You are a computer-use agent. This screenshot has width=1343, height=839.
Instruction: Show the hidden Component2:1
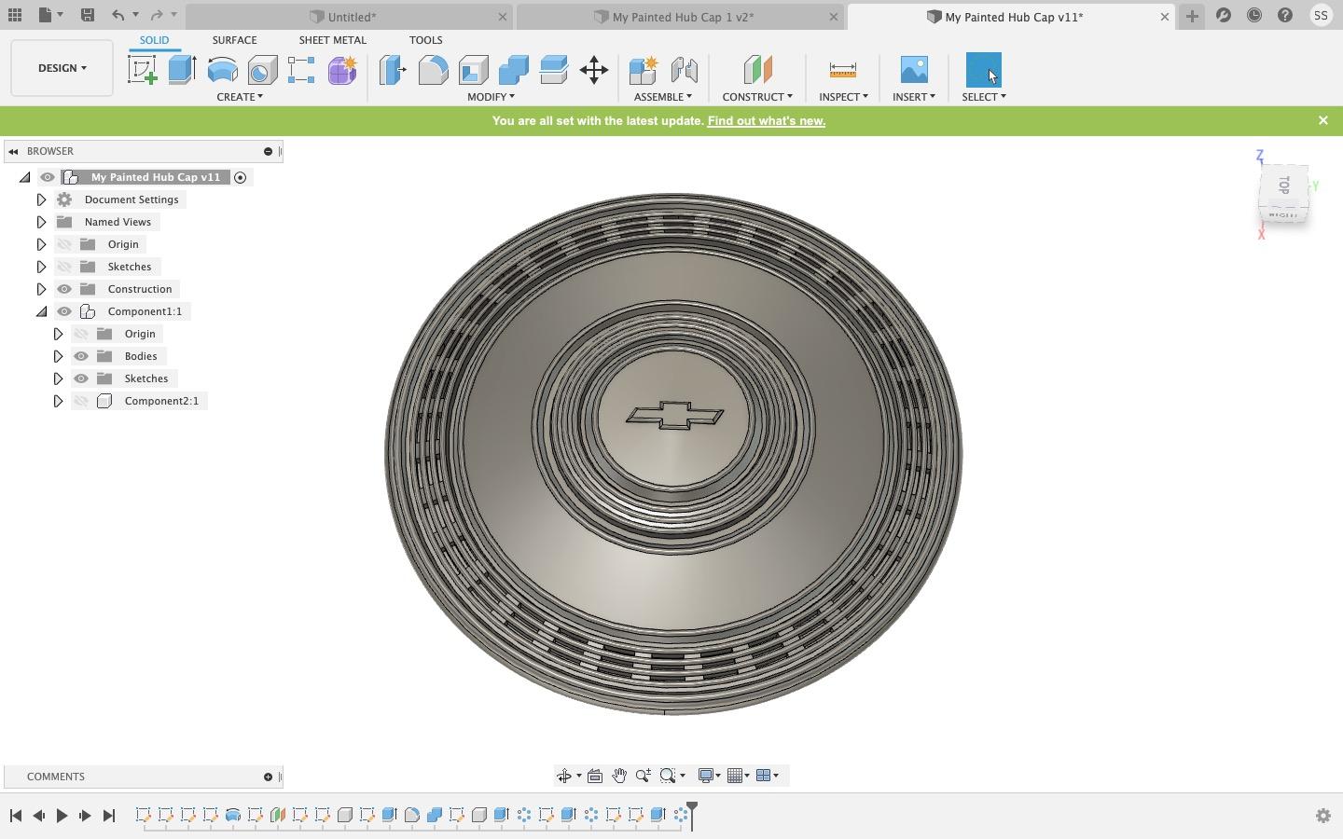coord(81,401)
